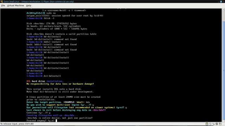Click 'A linux partition of at least 200MB' line
225x126 pixels.
(x=63, y=97)
